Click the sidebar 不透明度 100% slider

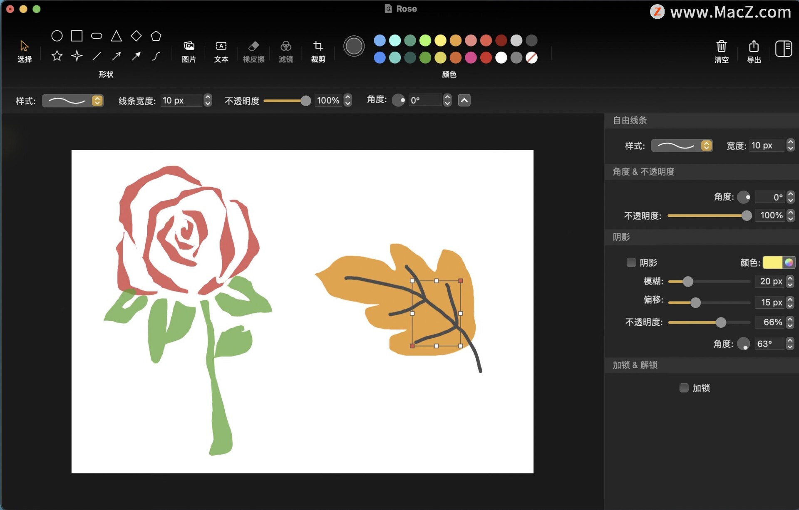pos(710,215)
